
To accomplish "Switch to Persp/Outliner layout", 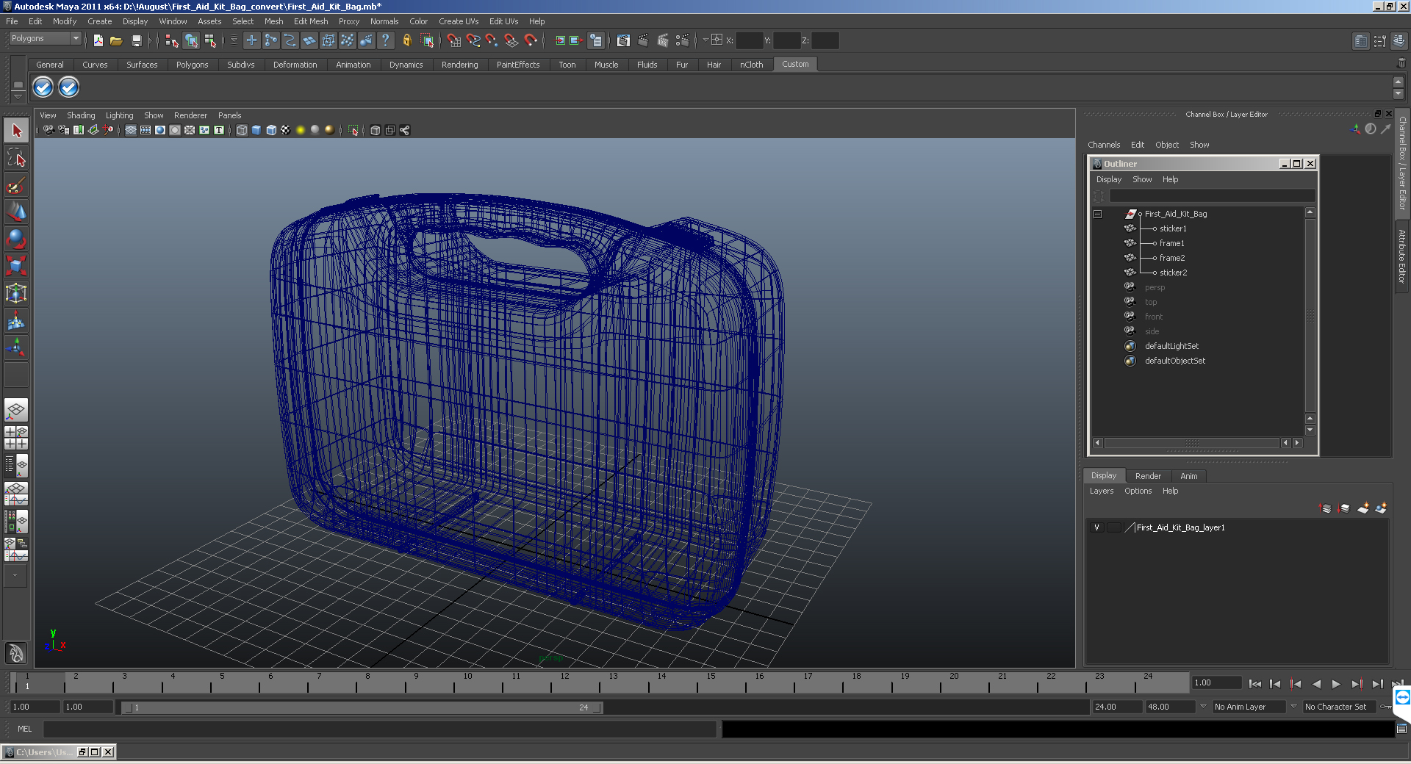I will (16, 466).
